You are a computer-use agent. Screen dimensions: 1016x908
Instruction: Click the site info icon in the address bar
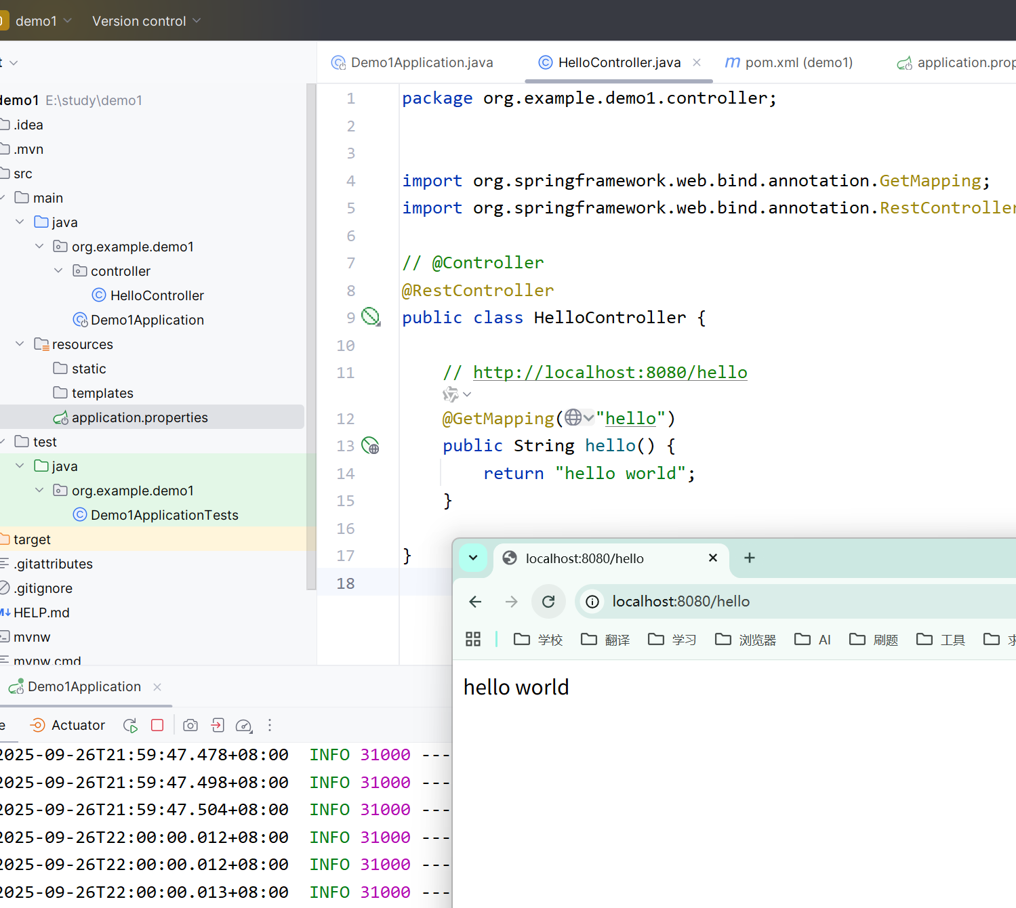pyautogui.click(x=592, y=601)
